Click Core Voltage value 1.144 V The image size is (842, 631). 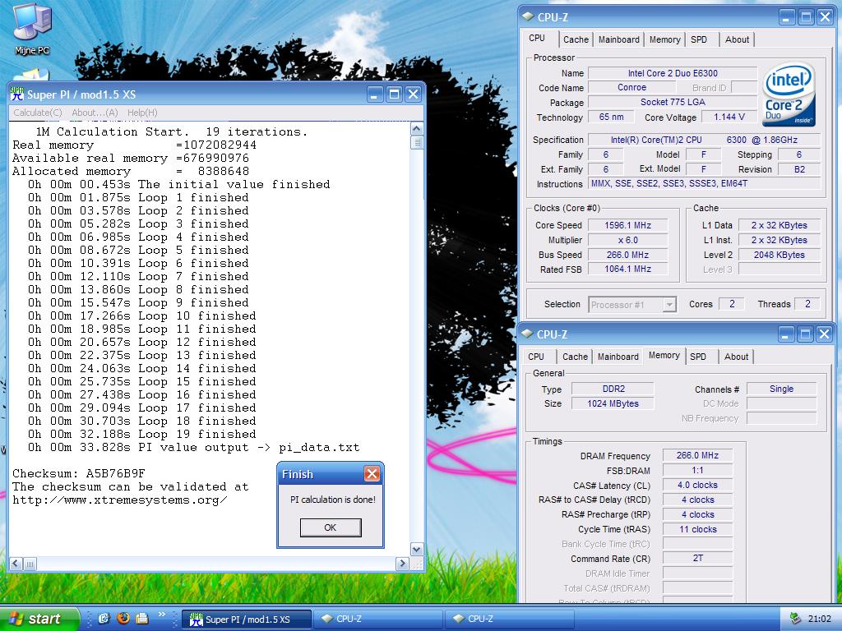click(729, 117)
